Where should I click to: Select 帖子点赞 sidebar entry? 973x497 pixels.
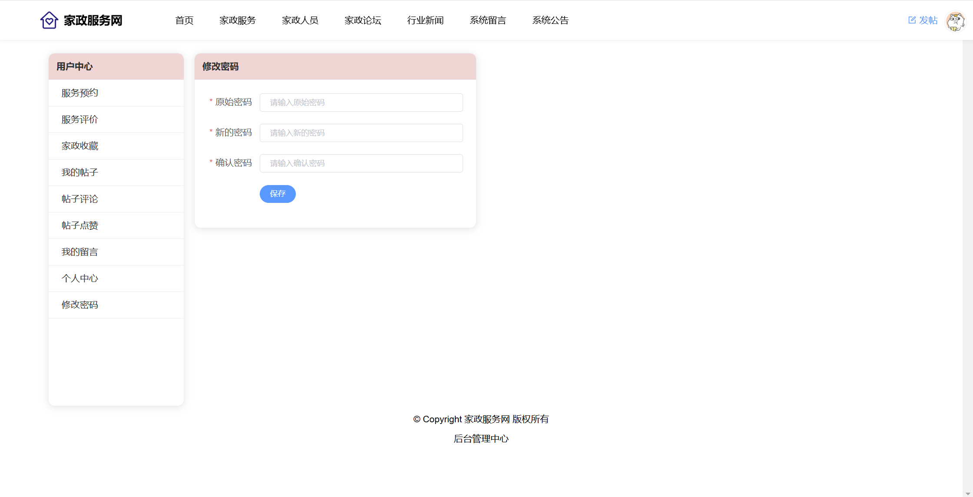(80, 225)
